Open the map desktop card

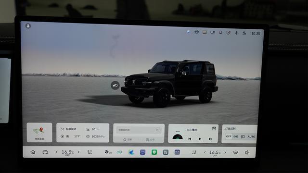click(39, 133)
